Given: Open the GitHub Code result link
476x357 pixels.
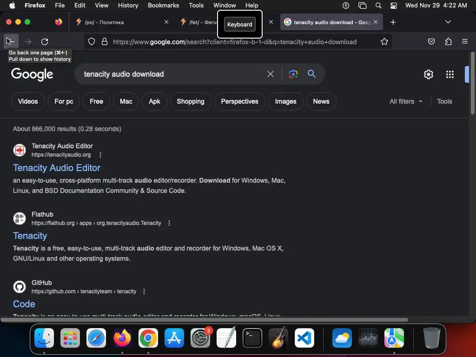Looking at the screenshot, I should [x=24, y=304].
